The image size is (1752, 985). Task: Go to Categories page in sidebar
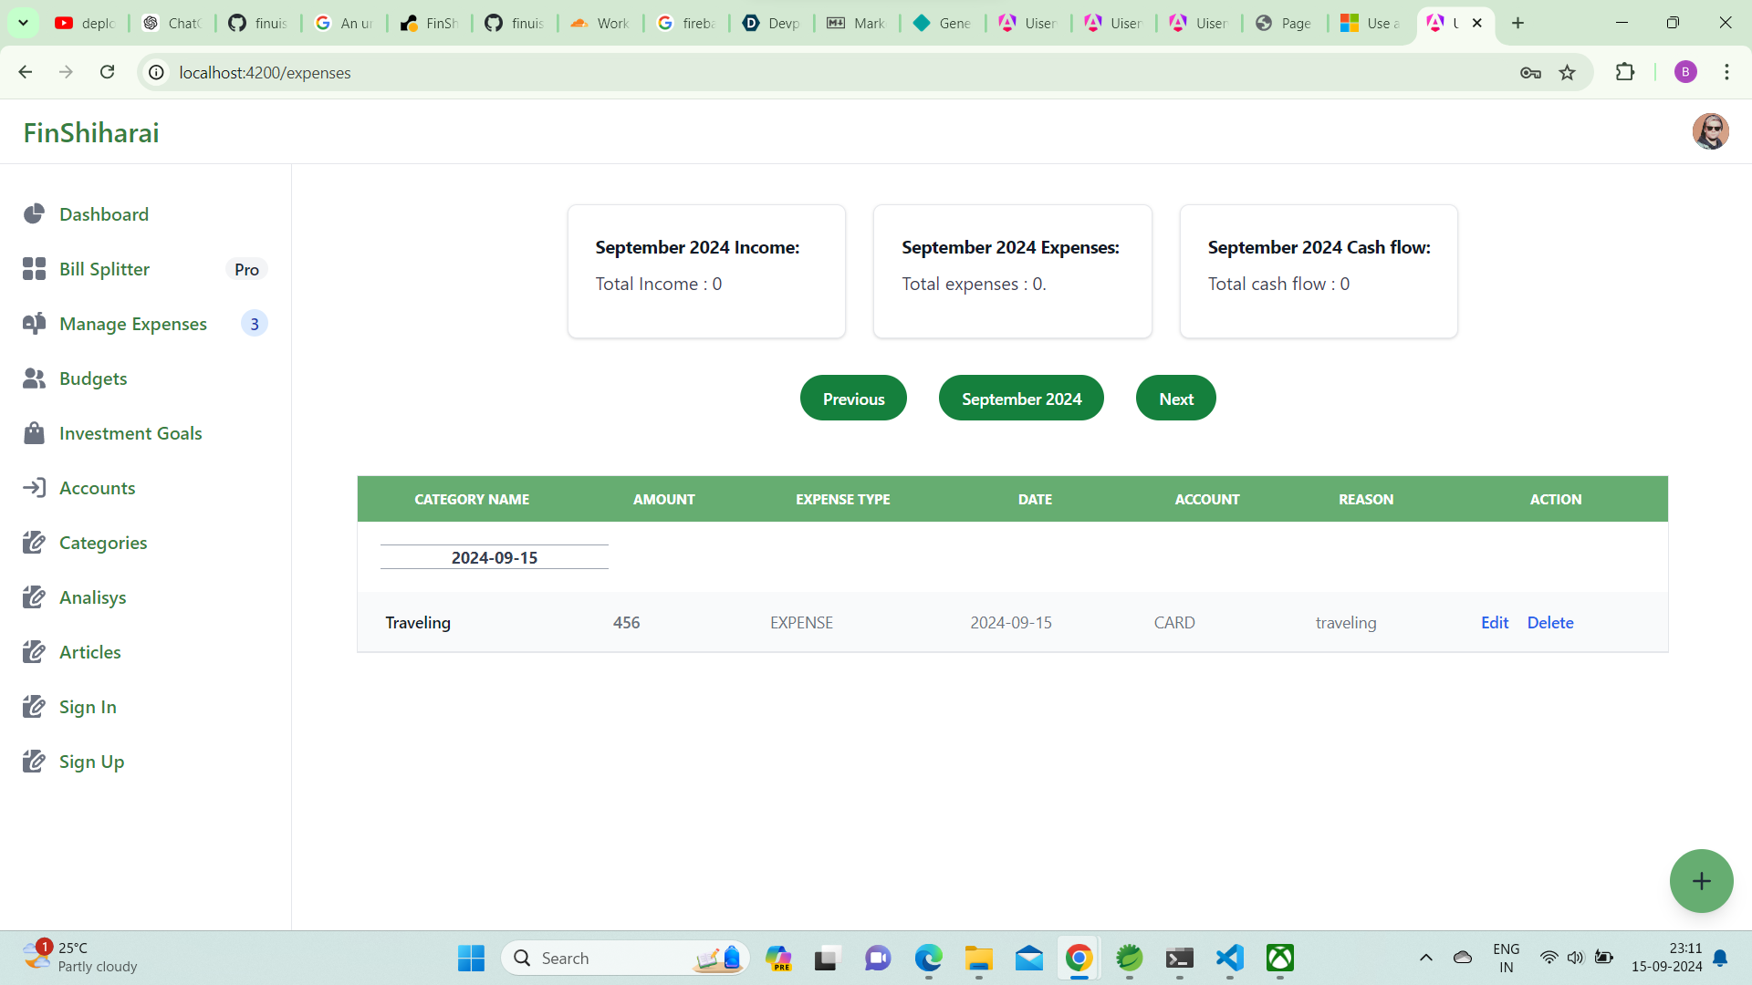coord(103,543)
